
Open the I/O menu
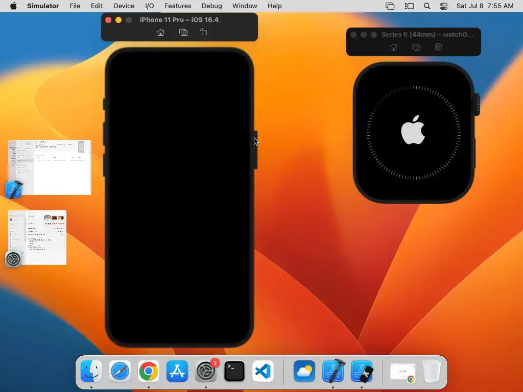(x=150, y=6)
